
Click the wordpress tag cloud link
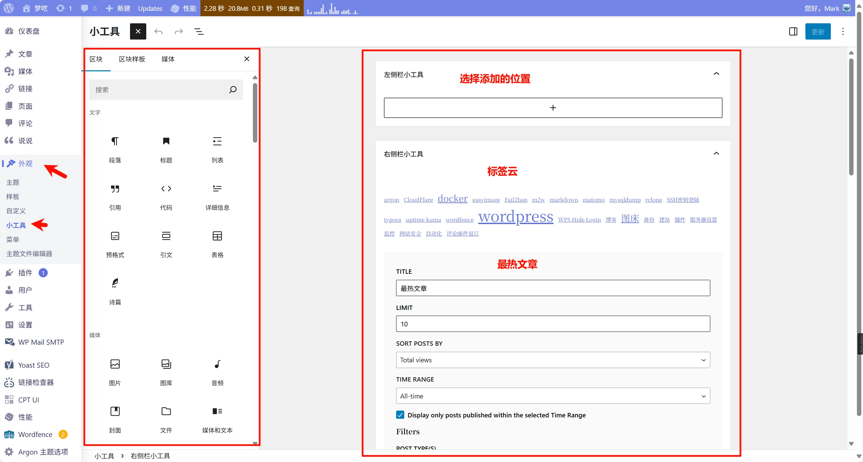click(x=515, y=217)
